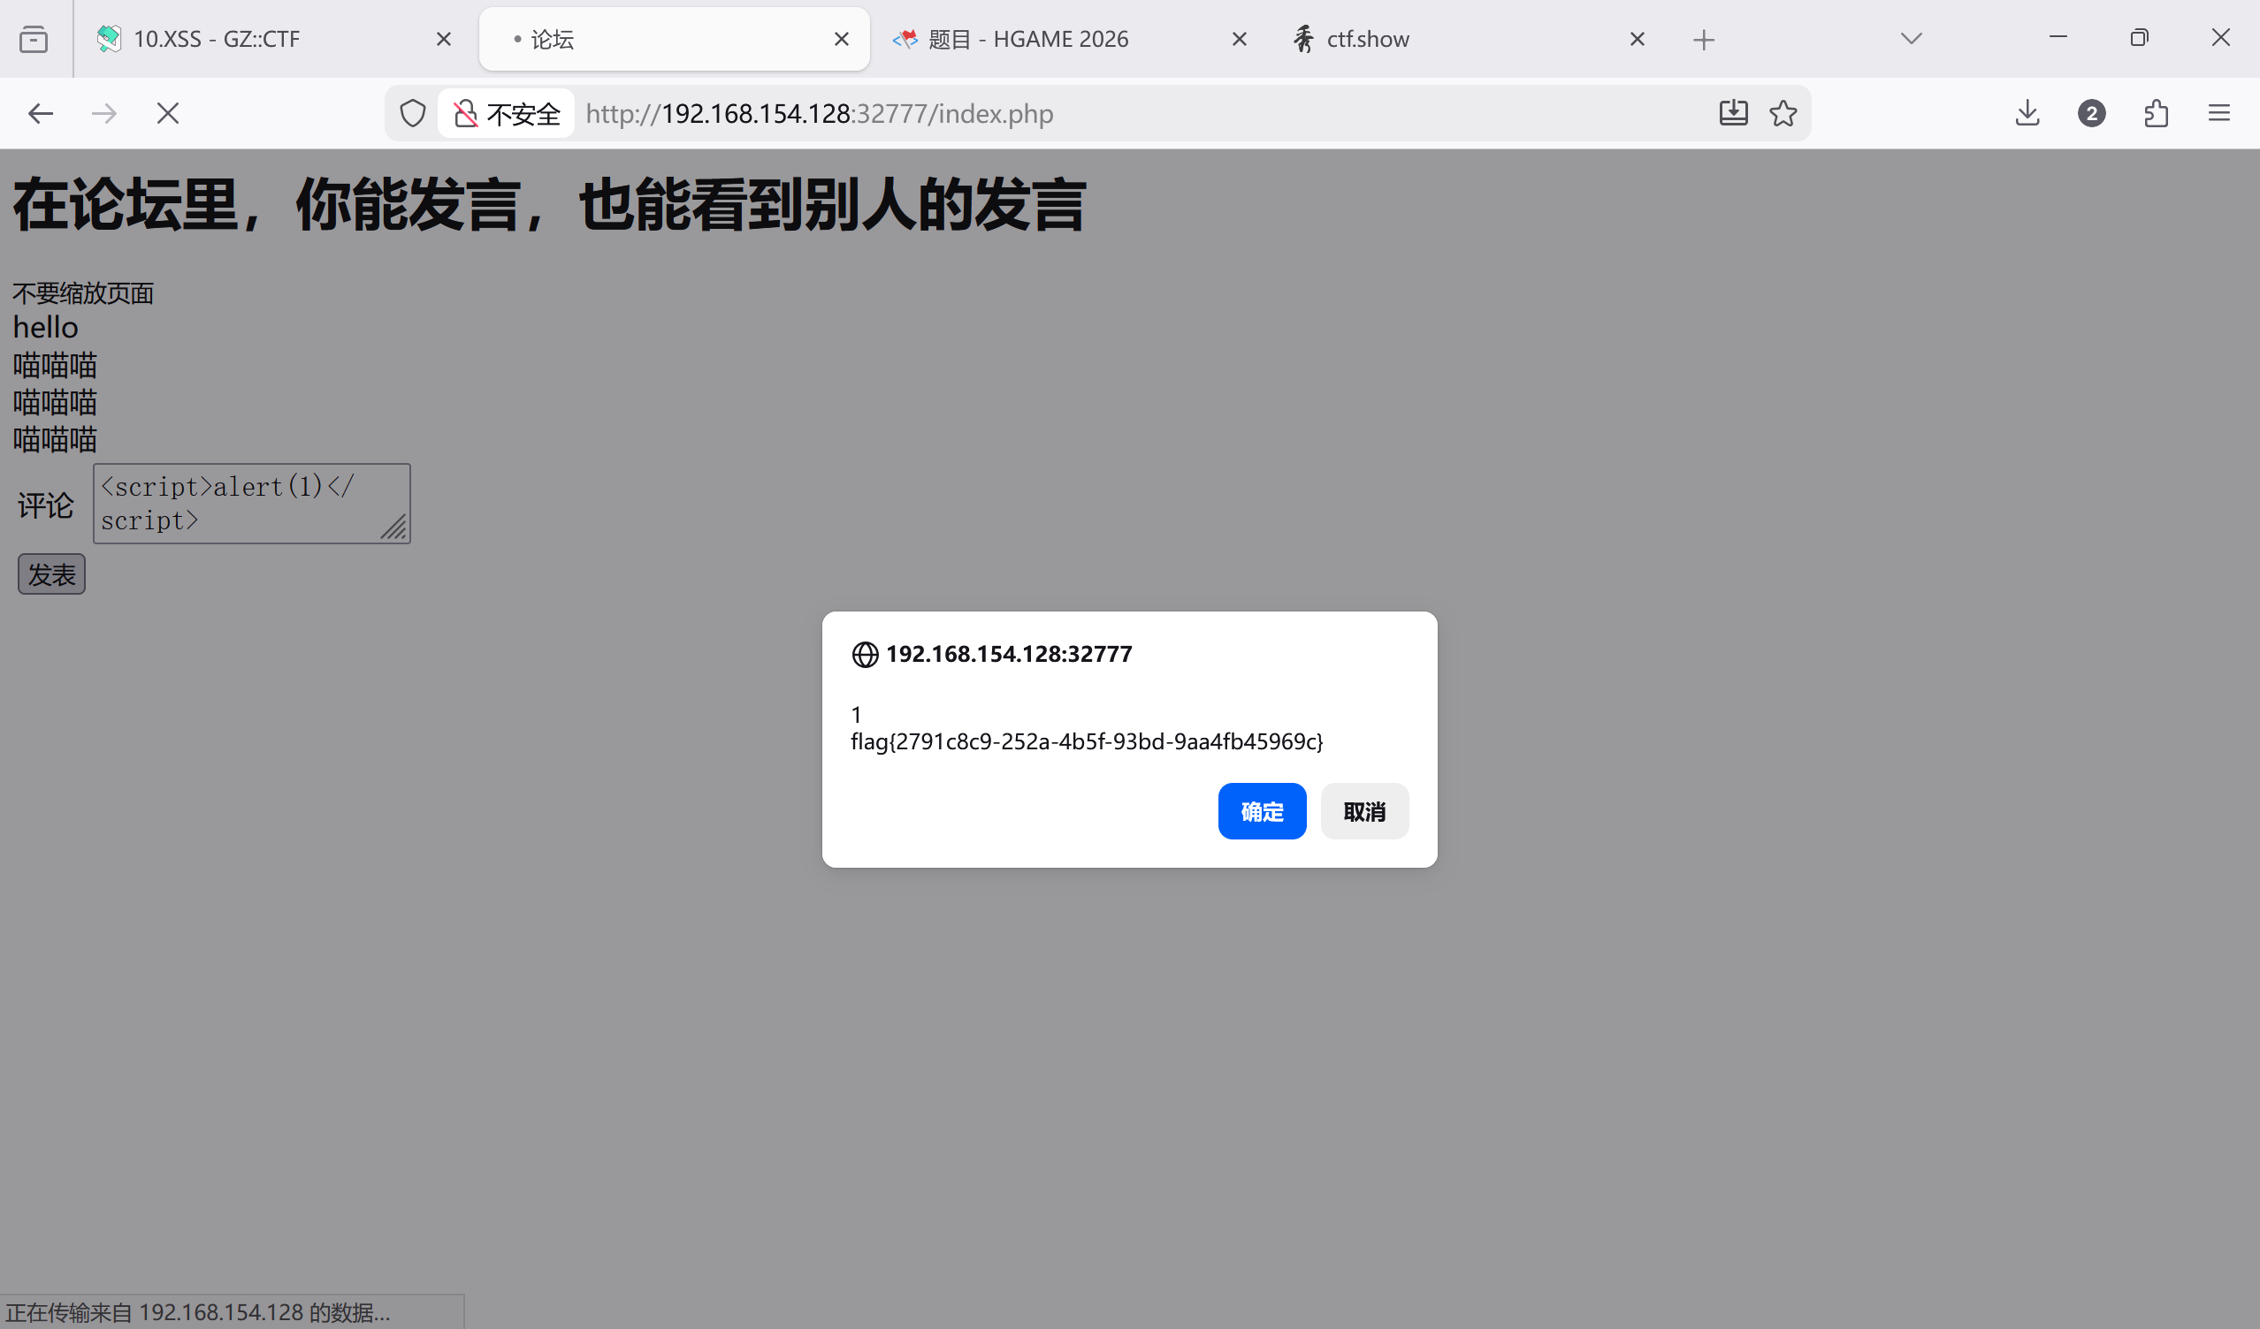The width and height of the screenshot is (2260, 1329).
Task: Open the Firefox hamburger application menu
Action: (2218, 114)
